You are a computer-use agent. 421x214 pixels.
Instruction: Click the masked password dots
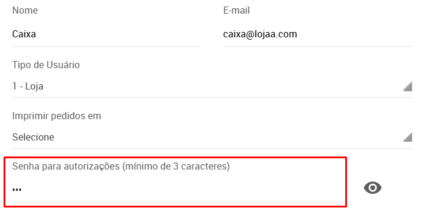pos(17,190)
